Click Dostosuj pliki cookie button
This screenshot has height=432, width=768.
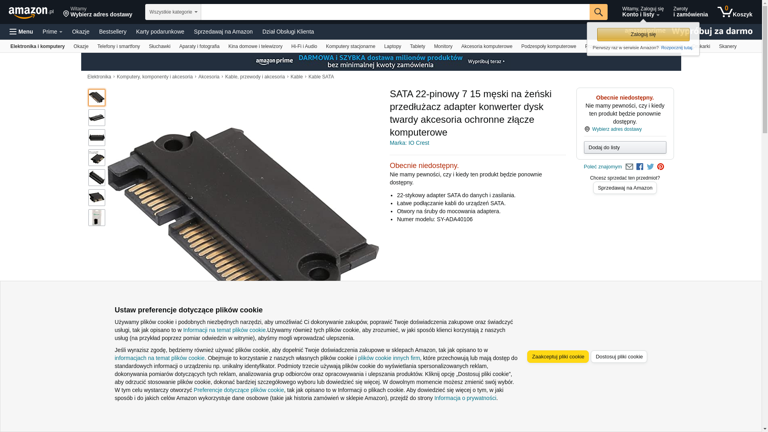(x=619, y=357)
